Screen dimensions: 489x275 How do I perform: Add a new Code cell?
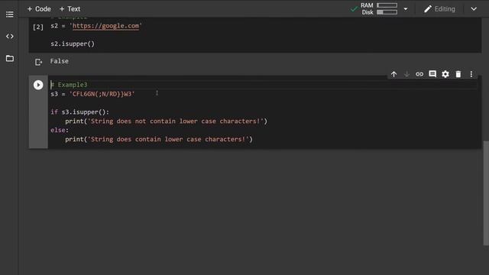coord(39,9)
